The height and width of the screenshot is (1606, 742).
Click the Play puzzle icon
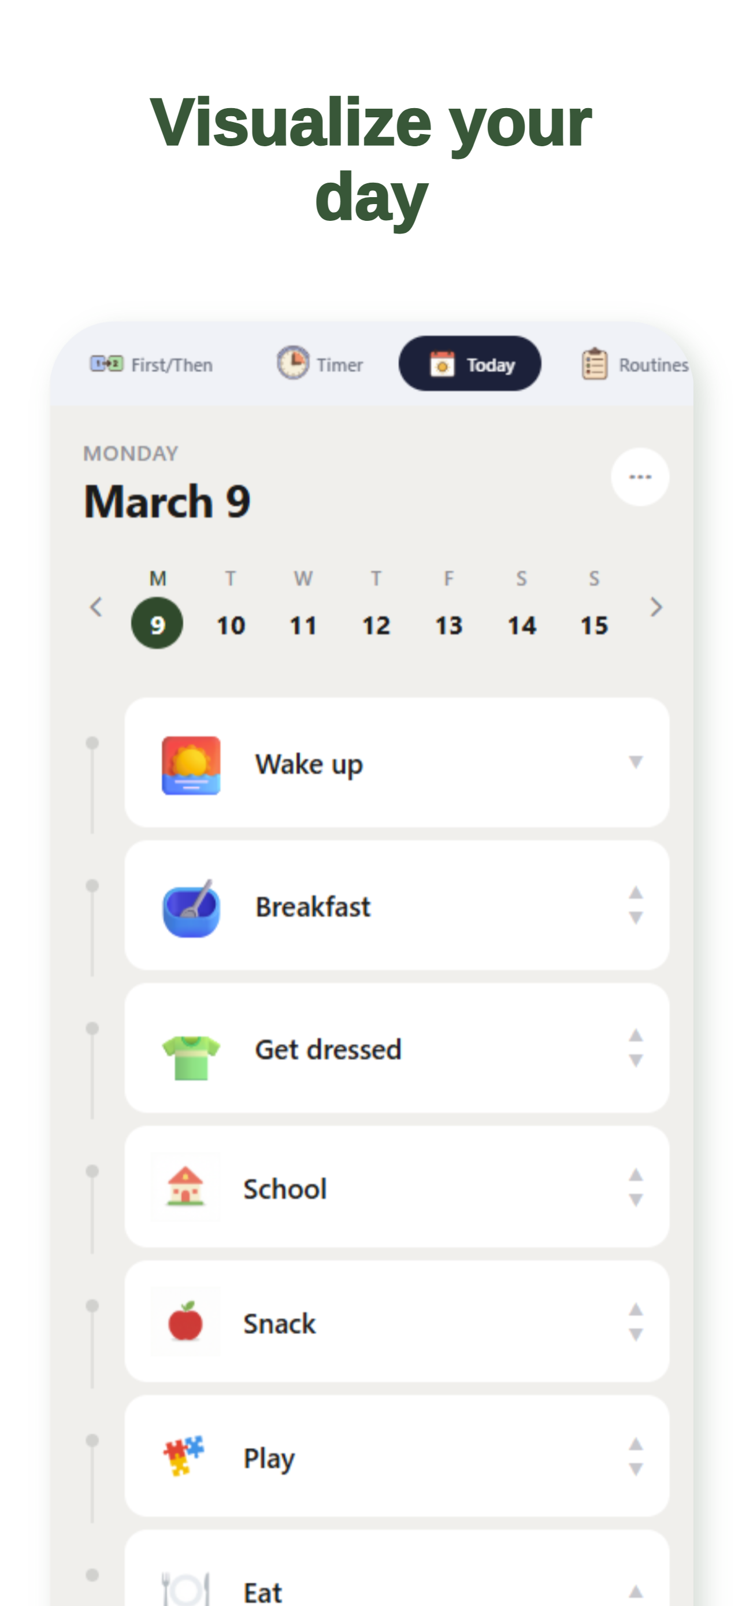tap(184, 1457)
